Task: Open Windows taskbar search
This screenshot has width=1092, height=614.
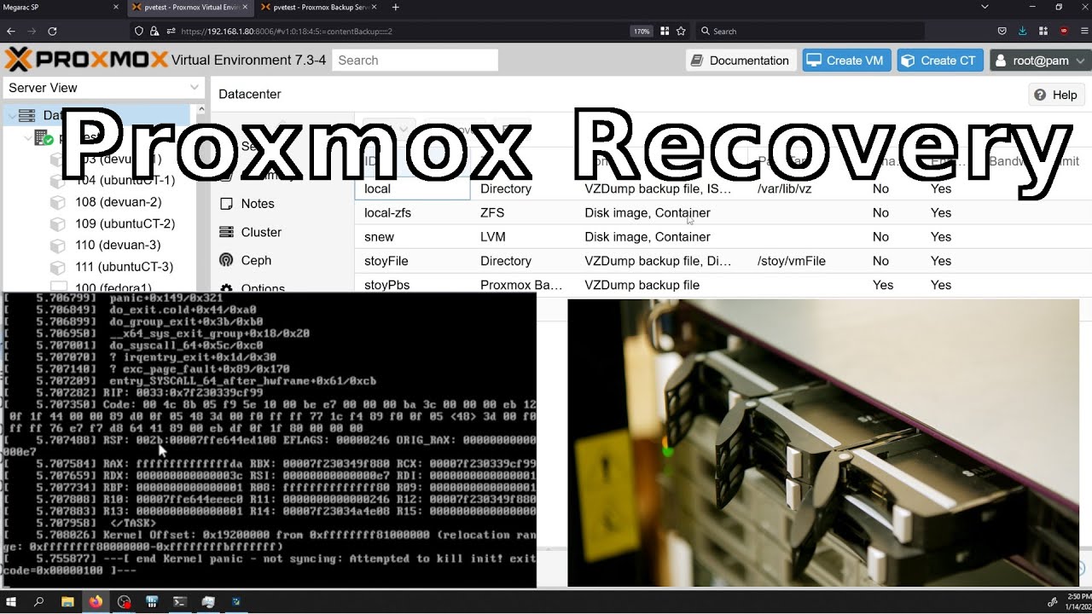Action: click(39, 602)
